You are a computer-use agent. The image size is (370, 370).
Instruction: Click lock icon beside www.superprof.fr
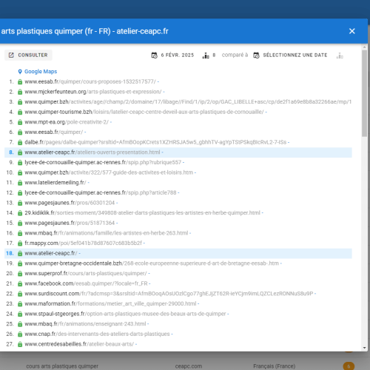pyautogui.click(x=20, y=274)
